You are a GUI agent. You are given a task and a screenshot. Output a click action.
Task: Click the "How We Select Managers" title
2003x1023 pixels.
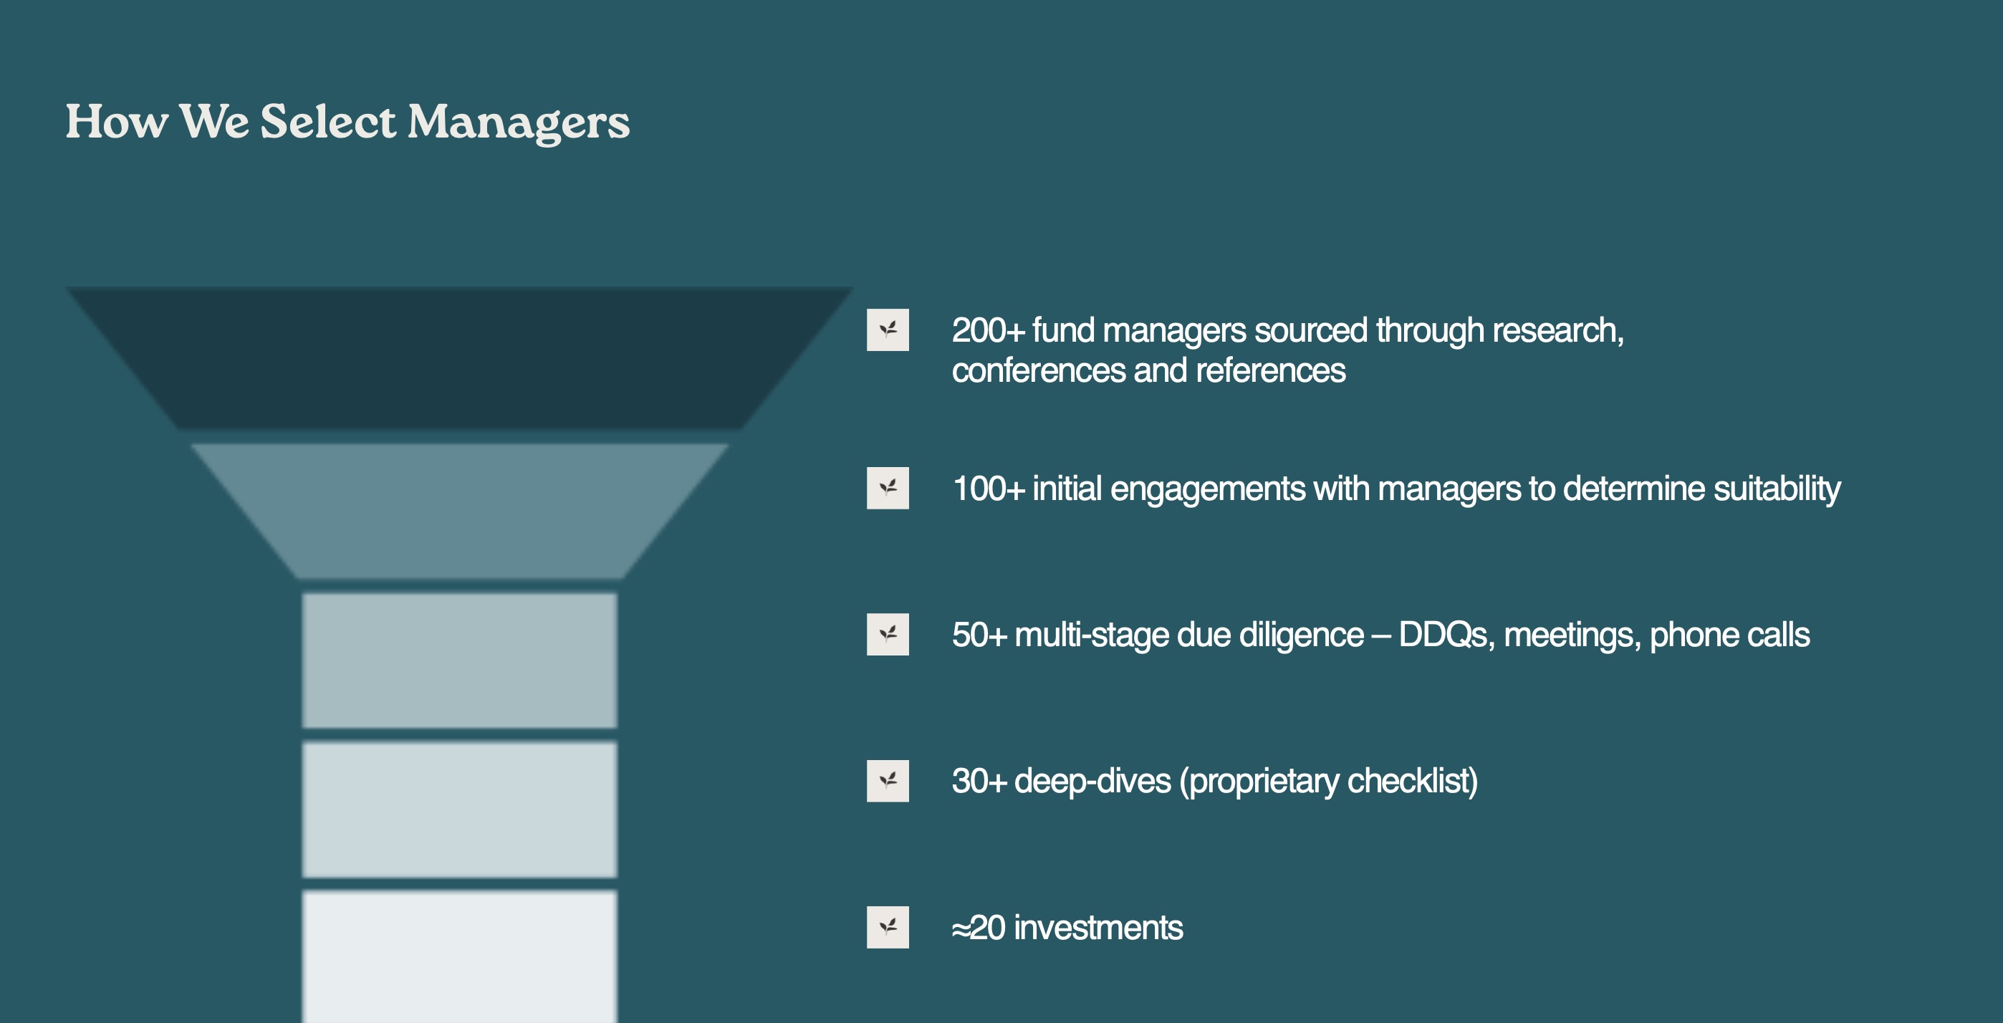[x=347, y=122]
